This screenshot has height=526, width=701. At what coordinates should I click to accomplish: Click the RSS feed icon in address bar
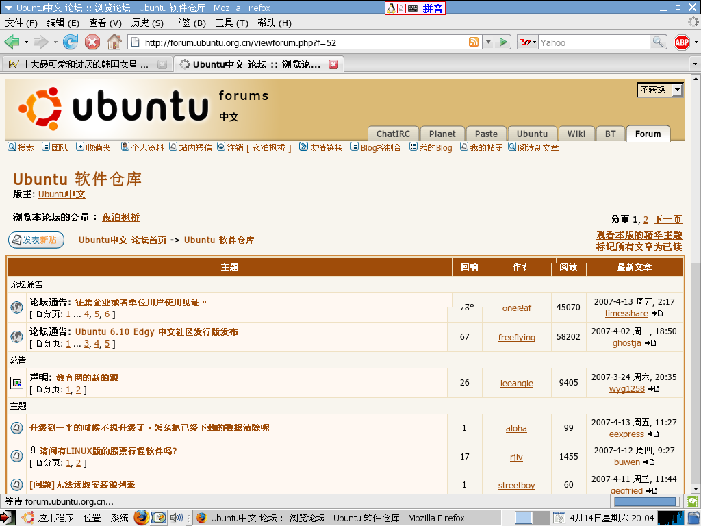[474, 42]
